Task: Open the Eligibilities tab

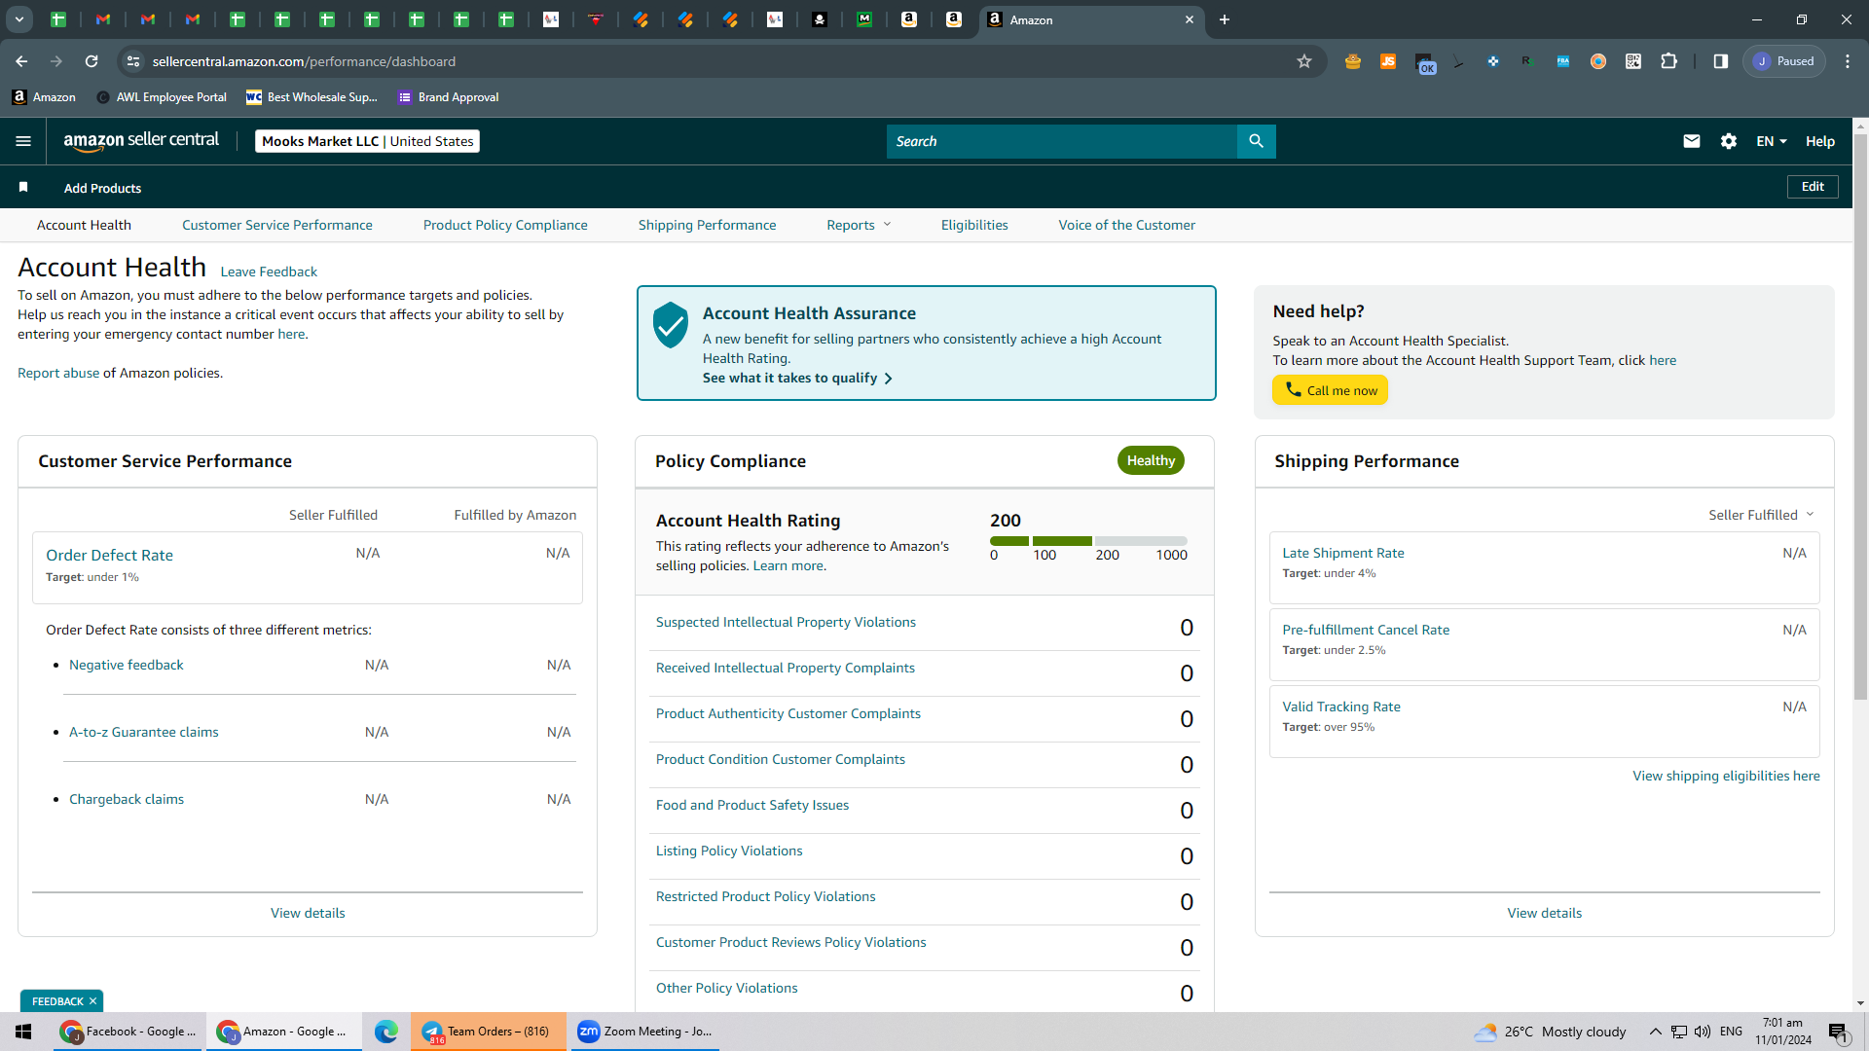Action: pos(974,225)
